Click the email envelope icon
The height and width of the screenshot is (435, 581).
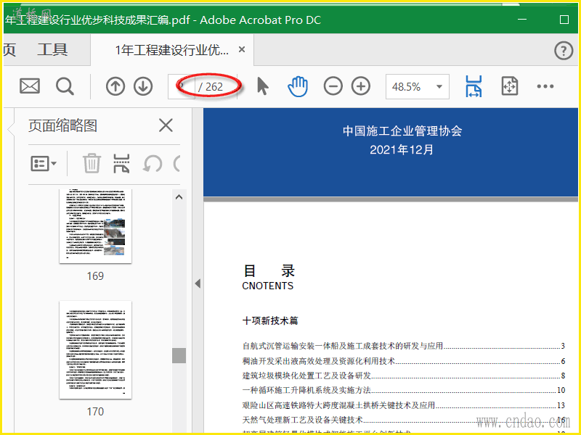[30, 86]
